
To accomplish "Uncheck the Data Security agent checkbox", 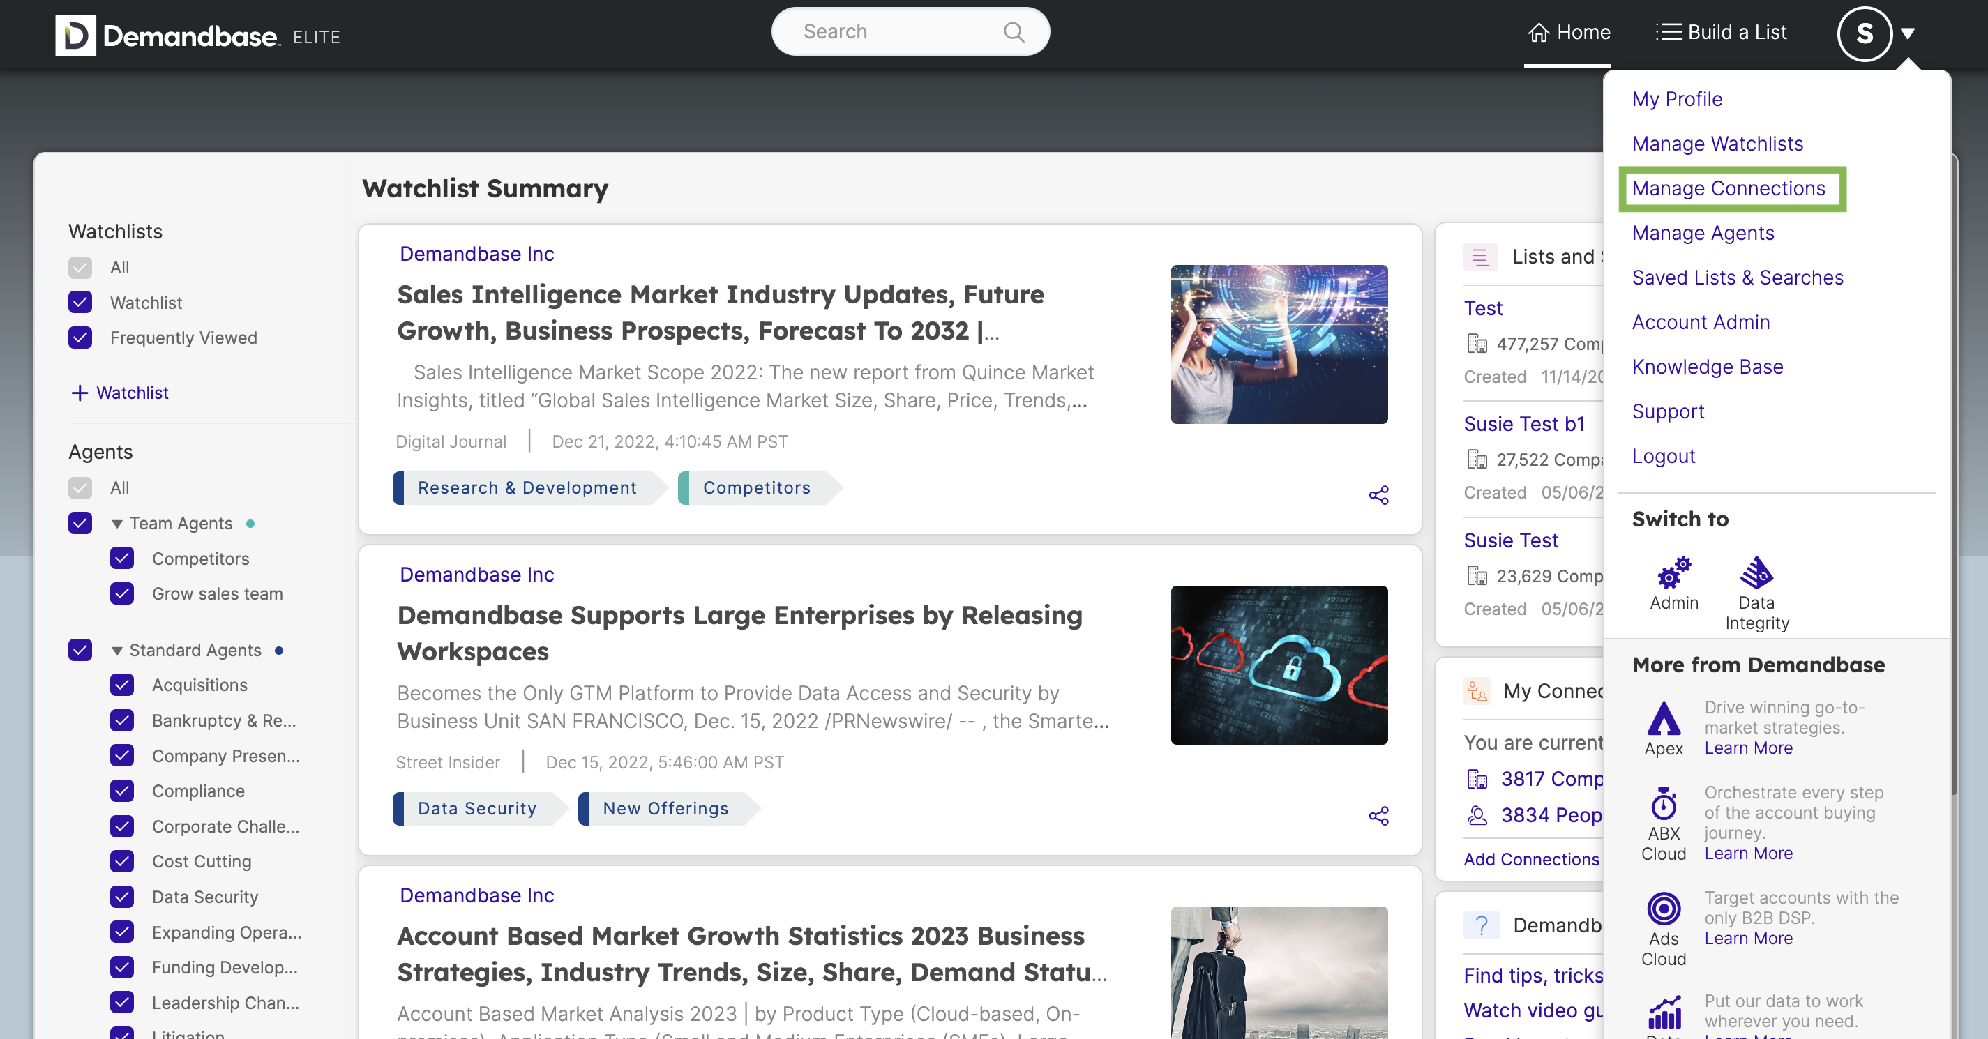I will click(x=122, y=896).
